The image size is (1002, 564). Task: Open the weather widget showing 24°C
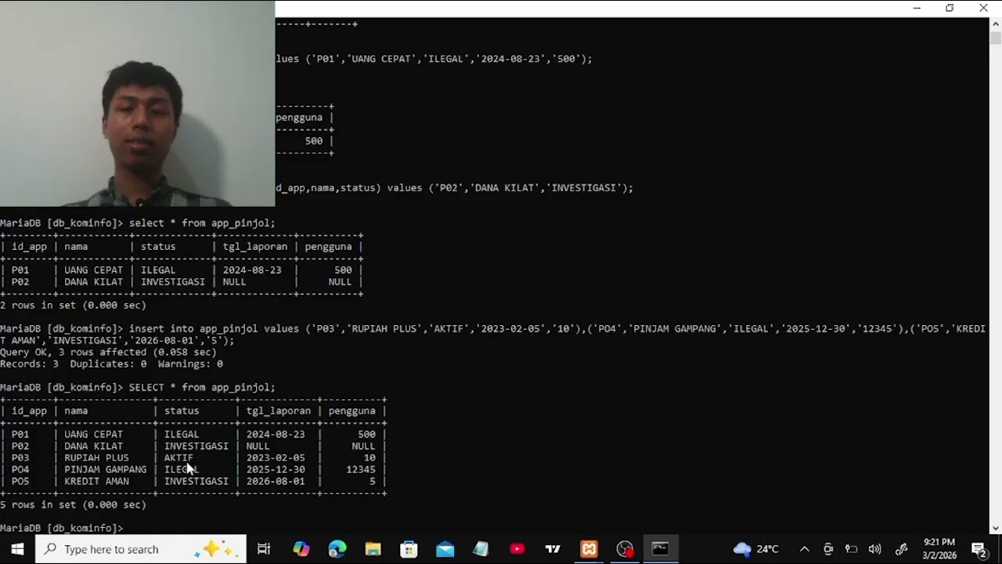tap(755, 549)
